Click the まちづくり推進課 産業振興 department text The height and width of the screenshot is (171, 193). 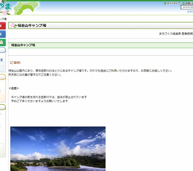coord(176,34)
